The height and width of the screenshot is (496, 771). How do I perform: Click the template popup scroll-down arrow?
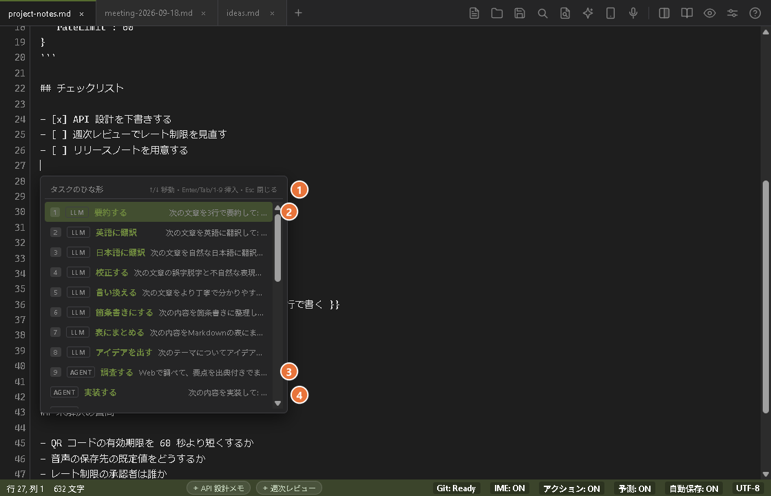[278, 403]
